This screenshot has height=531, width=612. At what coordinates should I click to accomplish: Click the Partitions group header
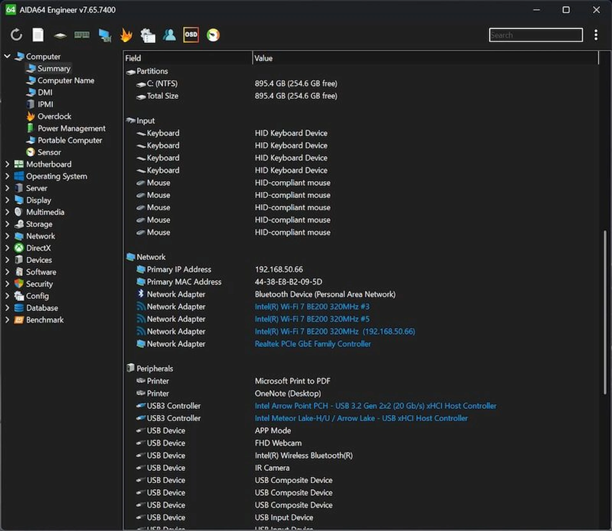[147, 71]
